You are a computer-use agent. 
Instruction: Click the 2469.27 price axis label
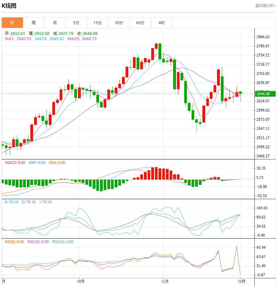pos(263,156)
